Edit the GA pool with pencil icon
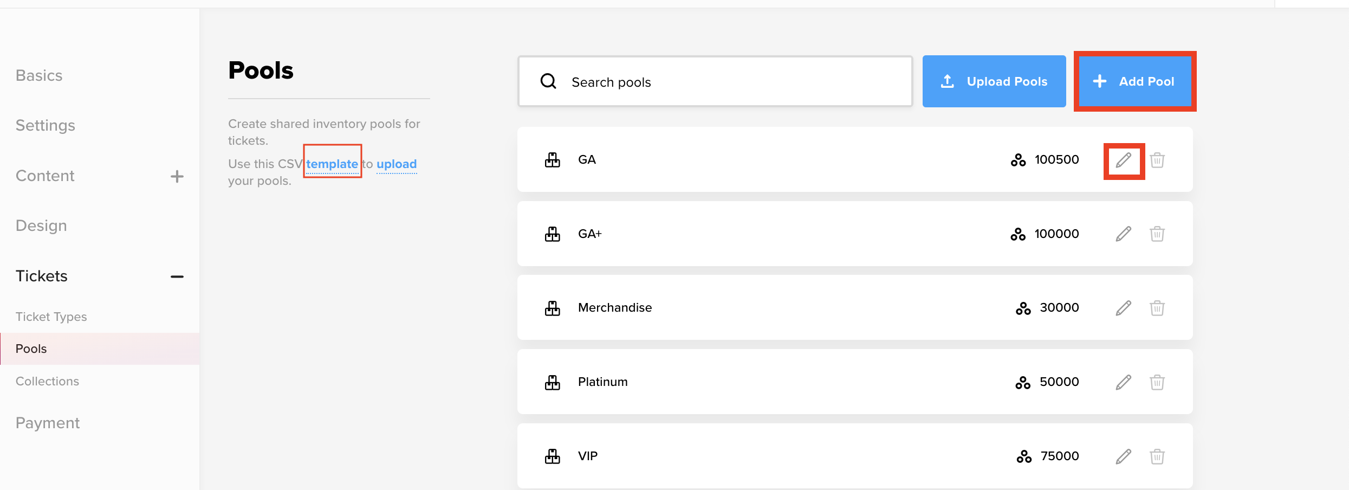Image resolution: width=1349 pixels, height=490 pixels. [x=1124, y=160]
